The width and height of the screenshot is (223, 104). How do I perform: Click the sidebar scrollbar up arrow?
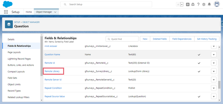[x=42, y=35]
